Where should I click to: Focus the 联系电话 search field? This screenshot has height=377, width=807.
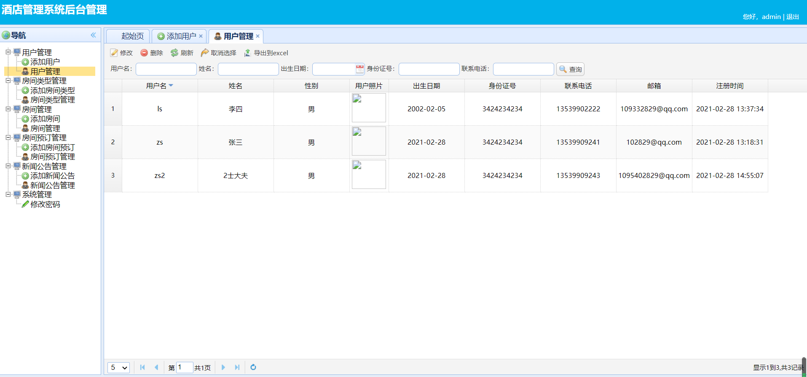tap(523, 69)
